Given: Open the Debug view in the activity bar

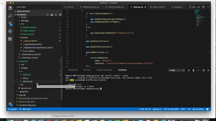Looking at the screenshot, I should pos(10,31).
